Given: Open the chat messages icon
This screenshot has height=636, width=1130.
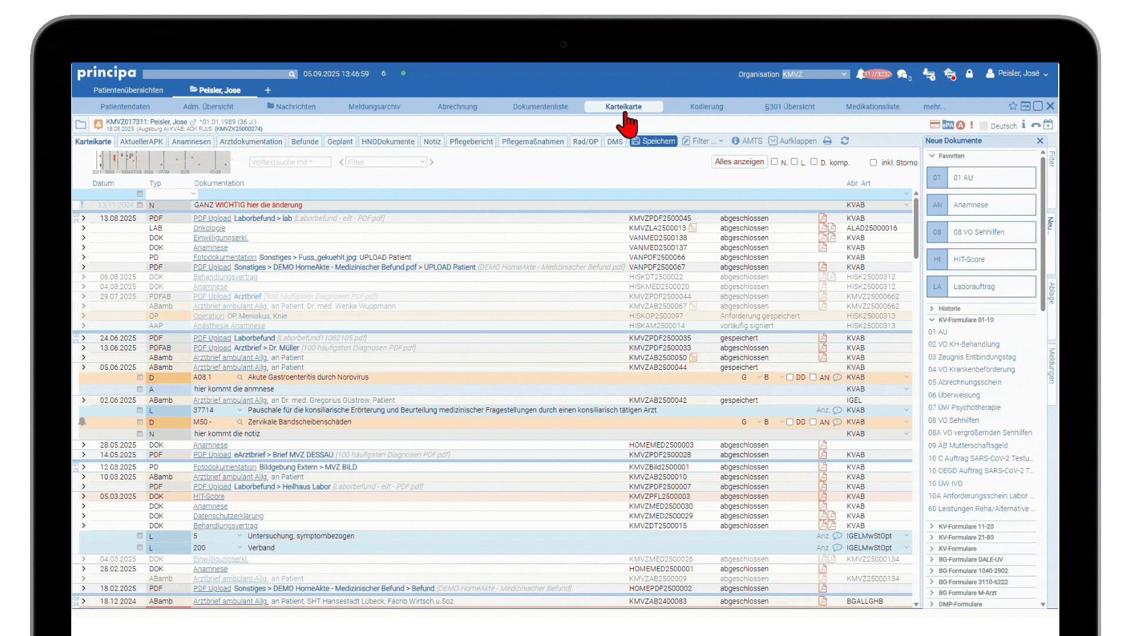Looking at the screenshot, I should (902, 74).
